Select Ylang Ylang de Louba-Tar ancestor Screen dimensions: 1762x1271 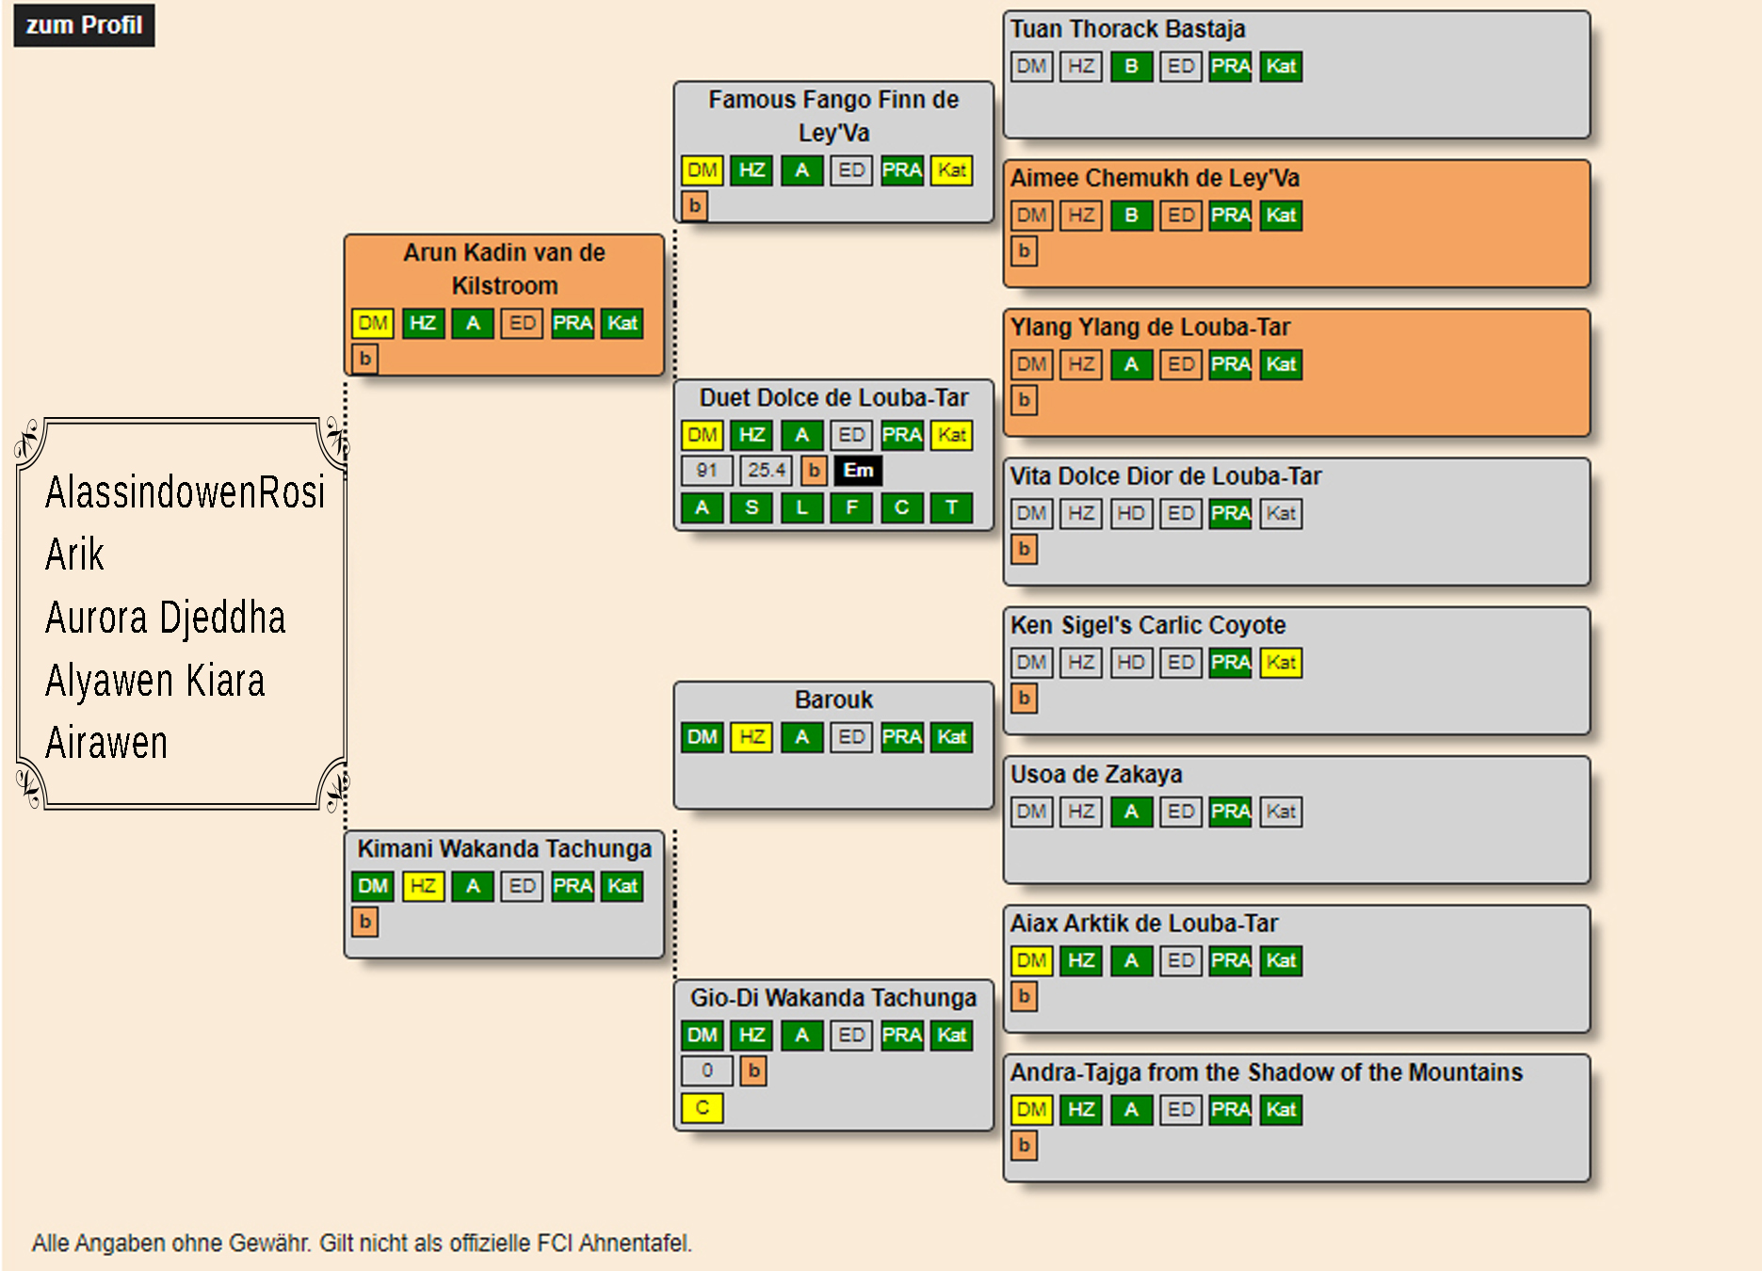point(1150,328)
